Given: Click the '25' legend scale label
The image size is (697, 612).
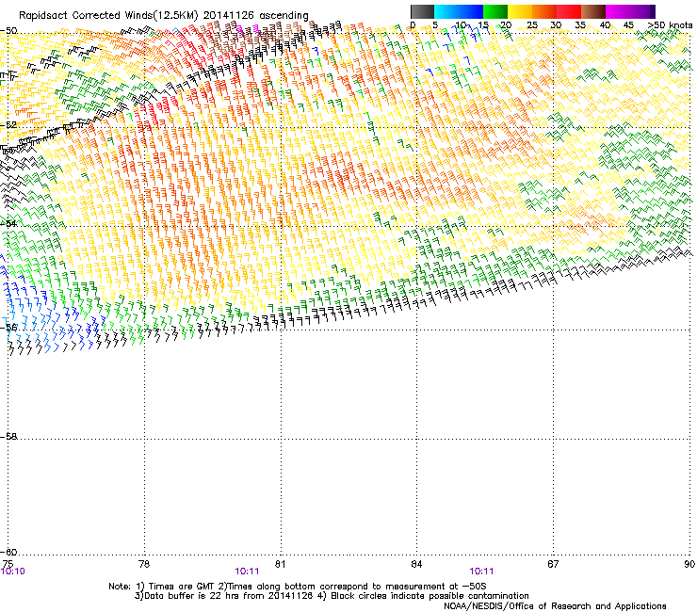Looking at the screenshot, I should (531, 24).
